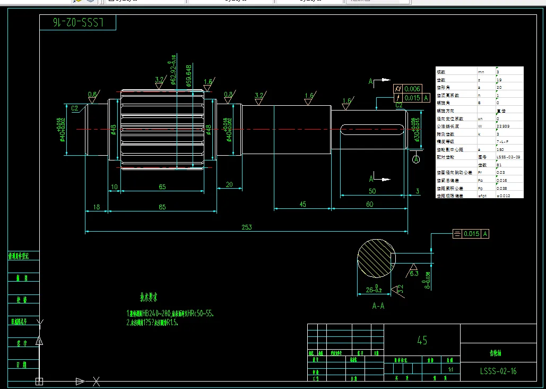Select the 6.3 surface roughness symbol
The image size is (546, 389).
click(x=413, y=270)
